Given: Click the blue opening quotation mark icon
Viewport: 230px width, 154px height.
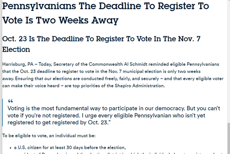Looking at the screenshot, I should click(10, 101).
